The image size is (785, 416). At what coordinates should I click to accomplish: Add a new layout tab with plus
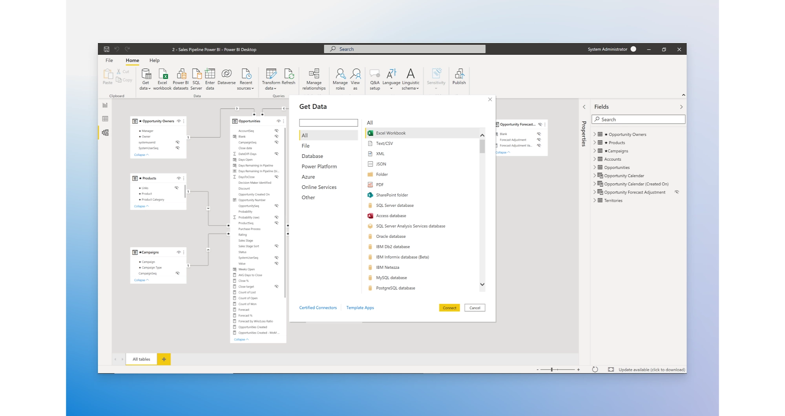pos(164,359)
